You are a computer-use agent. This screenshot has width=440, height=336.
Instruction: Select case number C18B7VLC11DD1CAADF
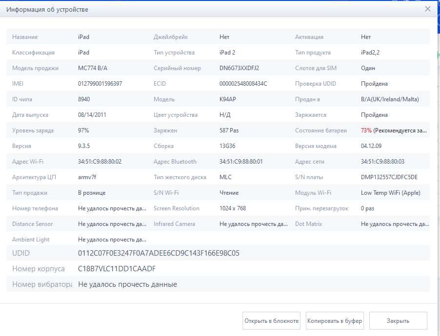[117, 269]
